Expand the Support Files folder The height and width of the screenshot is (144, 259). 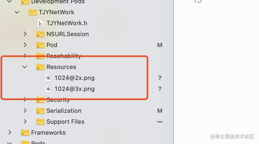click(25, 122)
